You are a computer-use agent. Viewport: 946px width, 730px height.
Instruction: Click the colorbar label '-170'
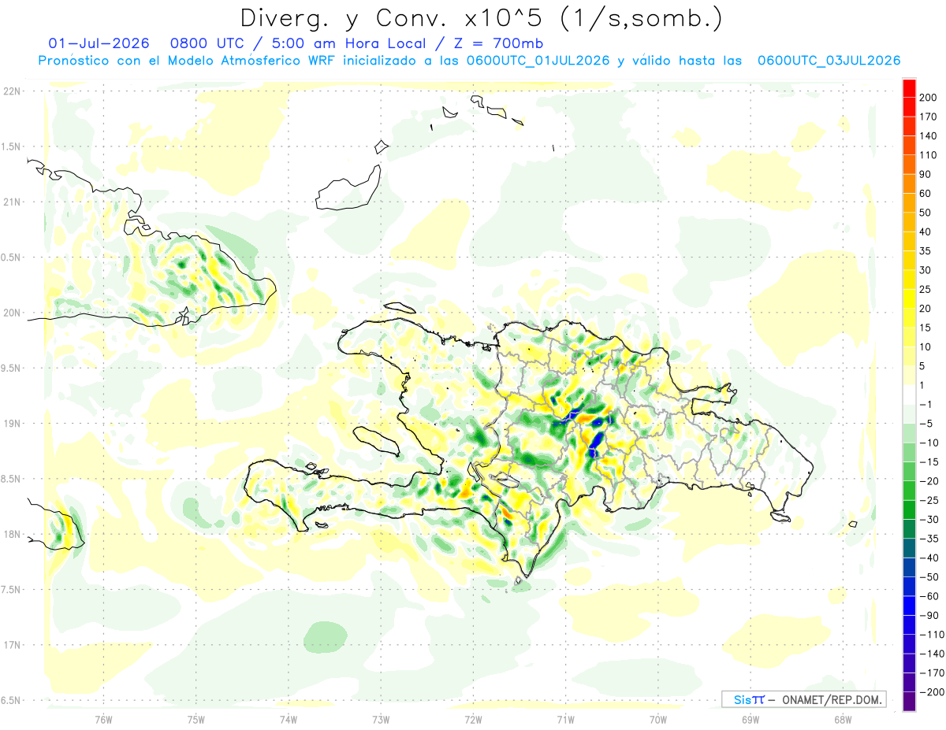pos(932,673)
